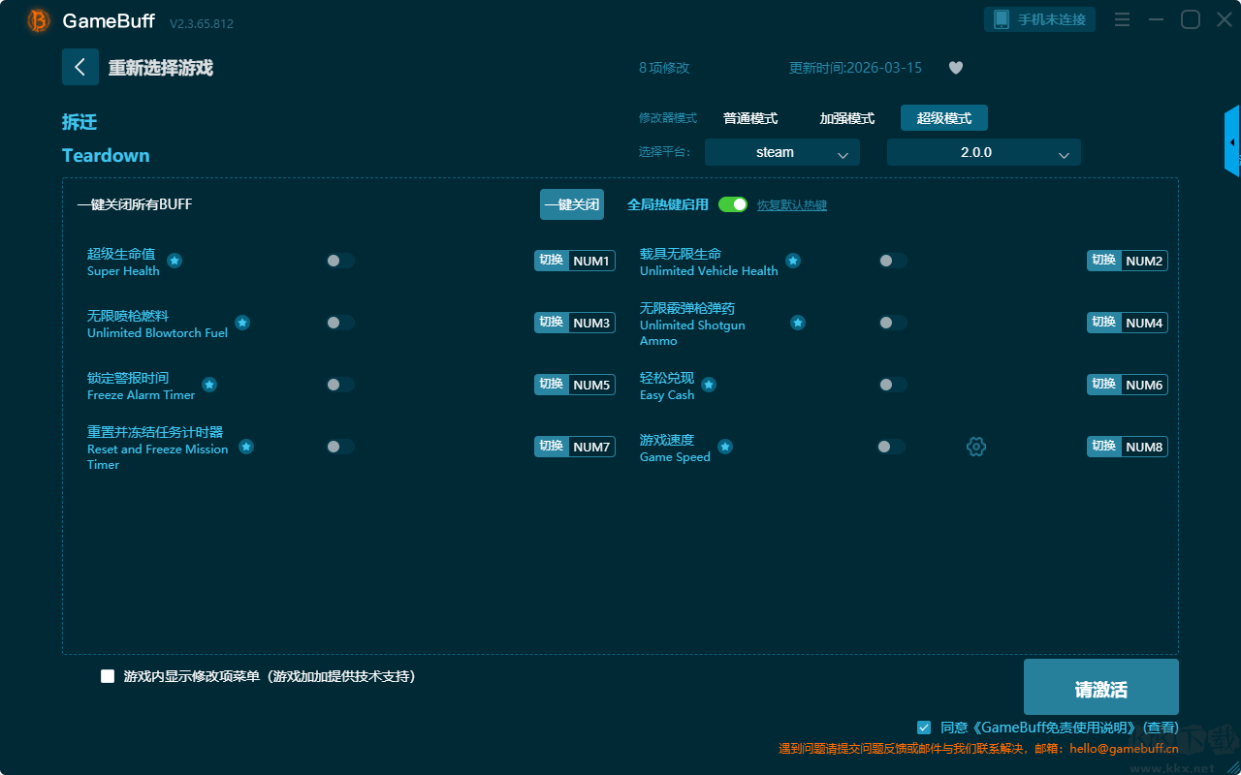Click the 恢复默认热键 link
The width and height of the screenshot is (1241, 775).
click(792, 205)
